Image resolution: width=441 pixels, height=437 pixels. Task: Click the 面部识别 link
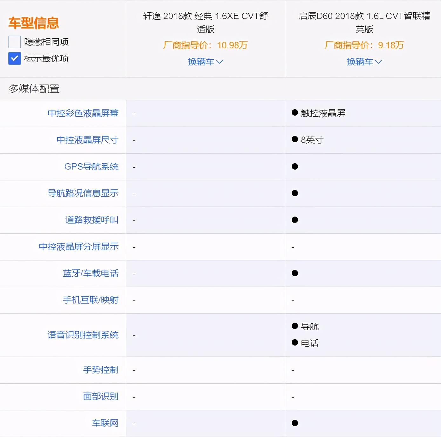tap(101, 397)
